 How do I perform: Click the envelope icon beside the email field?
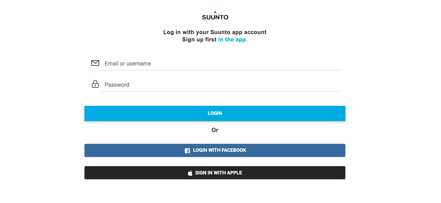tap(95, 63)
